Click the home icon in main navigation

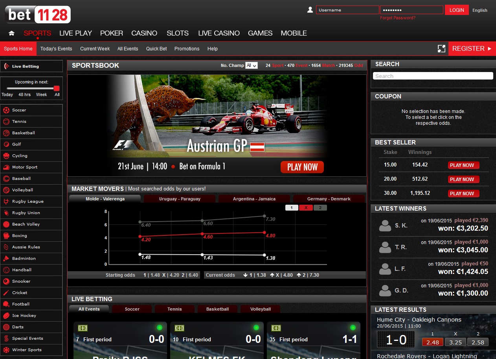point(11,33)
